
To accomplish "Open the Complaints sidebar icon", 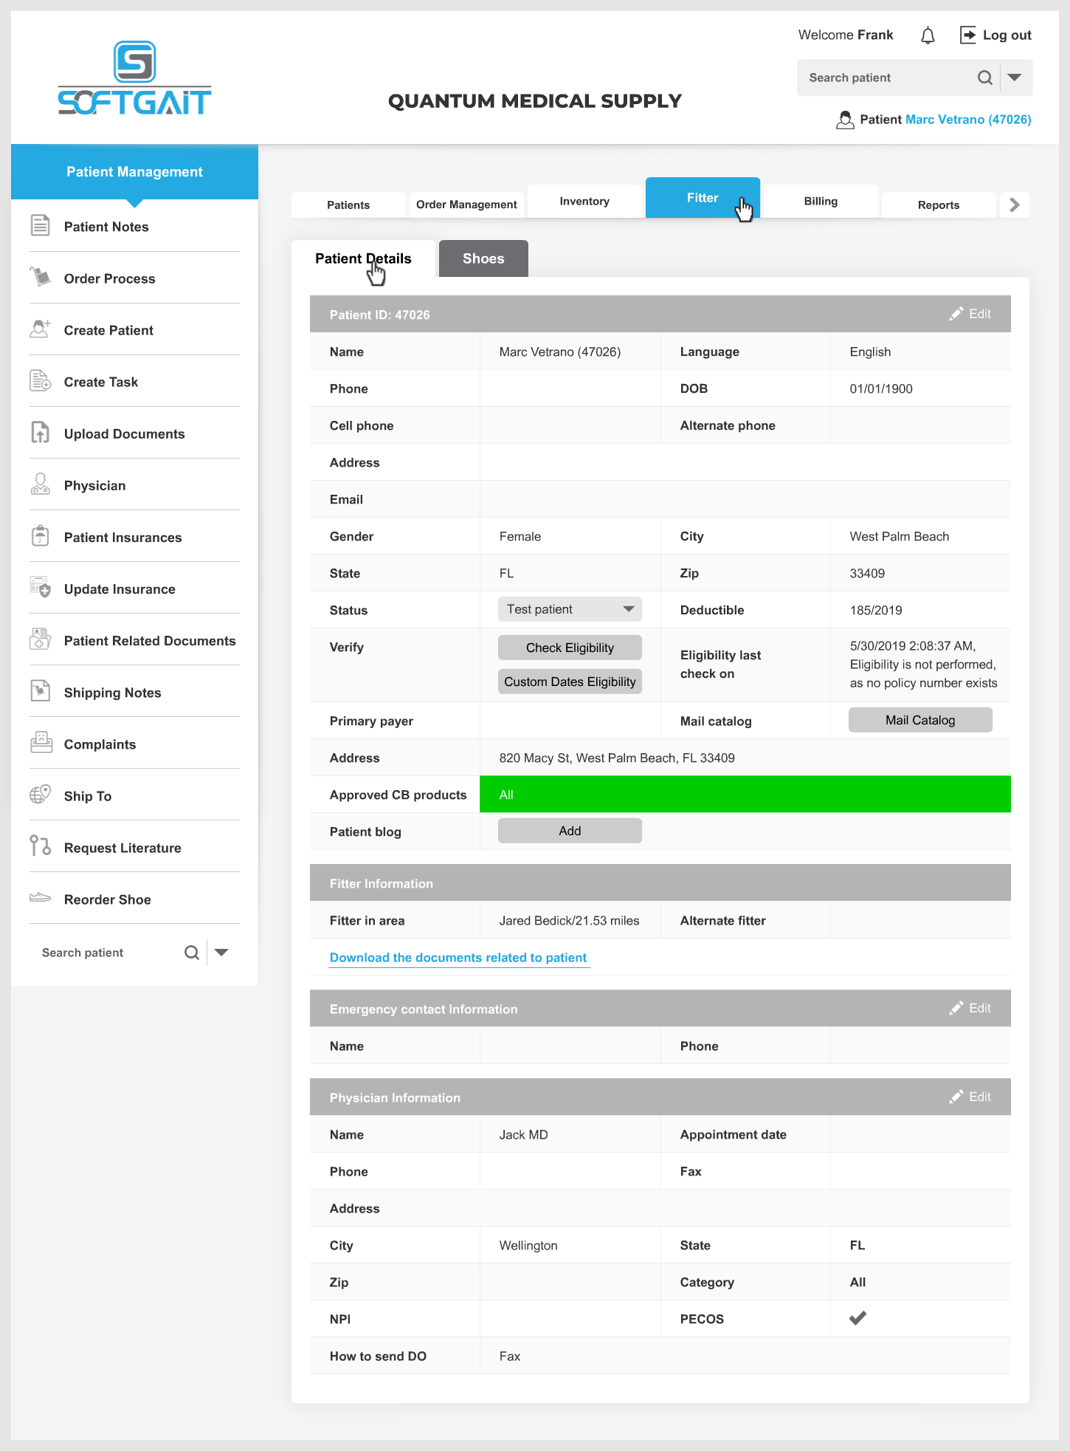I will click(x=41, y=743).
